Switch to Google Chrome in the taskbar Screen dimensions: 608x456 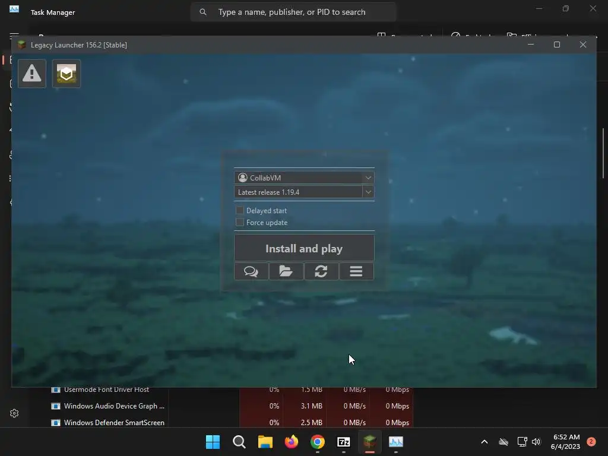[x=318, y=442]
